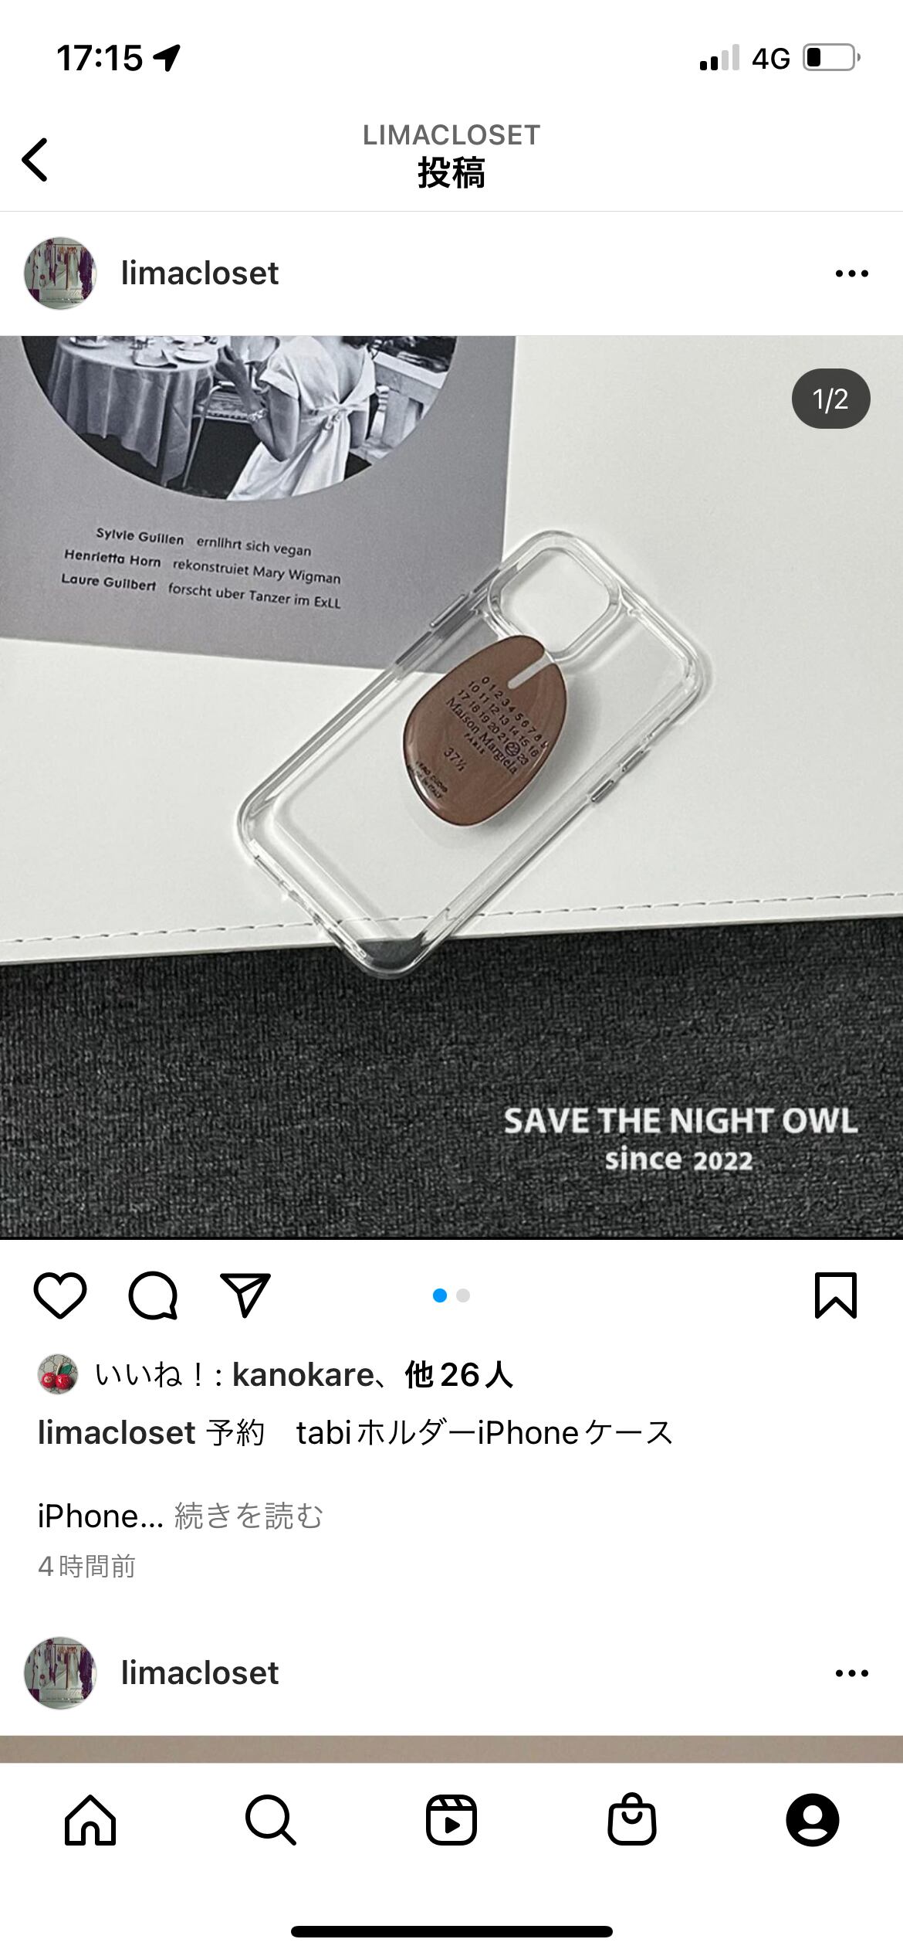The image size is (903, 1956).
Task: Open limacloset profile from post header username
Action: [x=200, y=273]
